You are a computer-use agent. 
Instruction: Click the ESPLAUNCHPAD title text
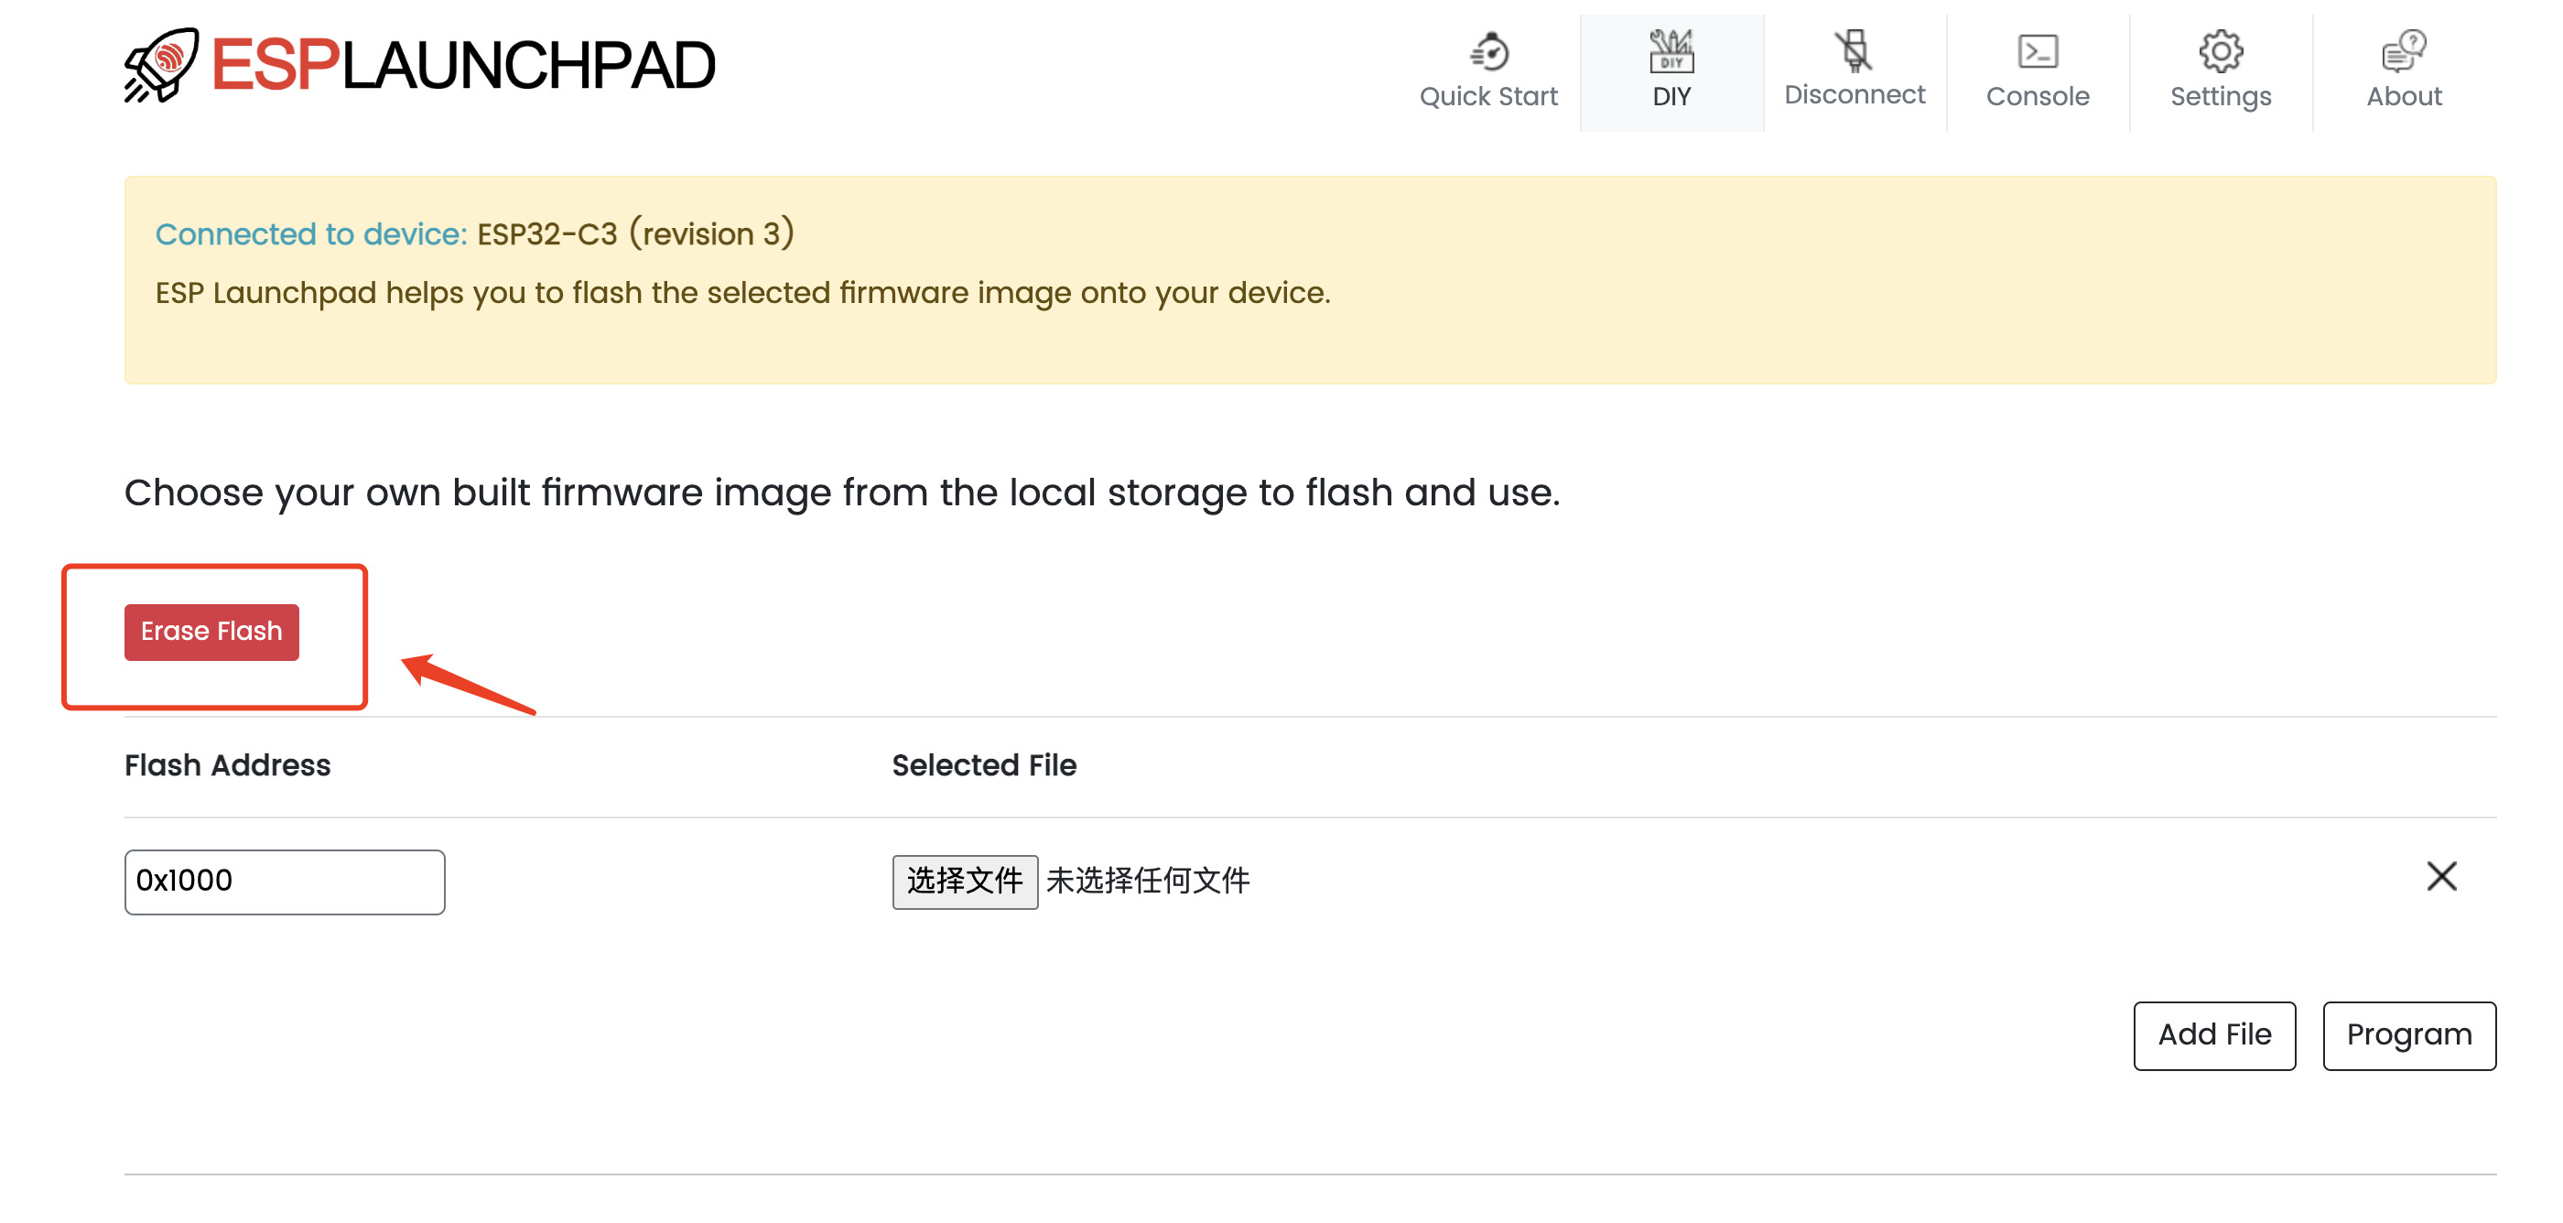pos(464,66)
